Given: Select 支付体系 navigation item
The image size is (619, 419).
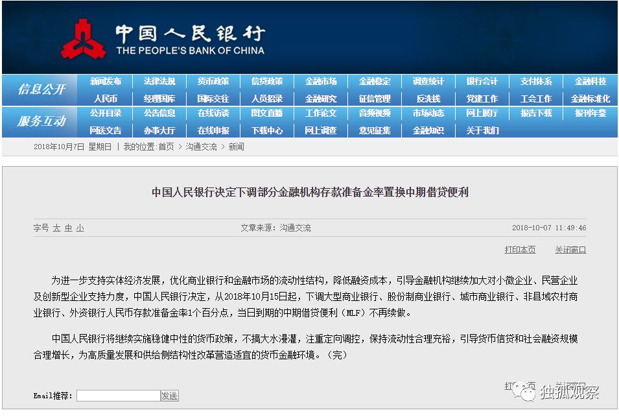Looking at the screenshot, I should pyautogui.click(x=536, y=82).
